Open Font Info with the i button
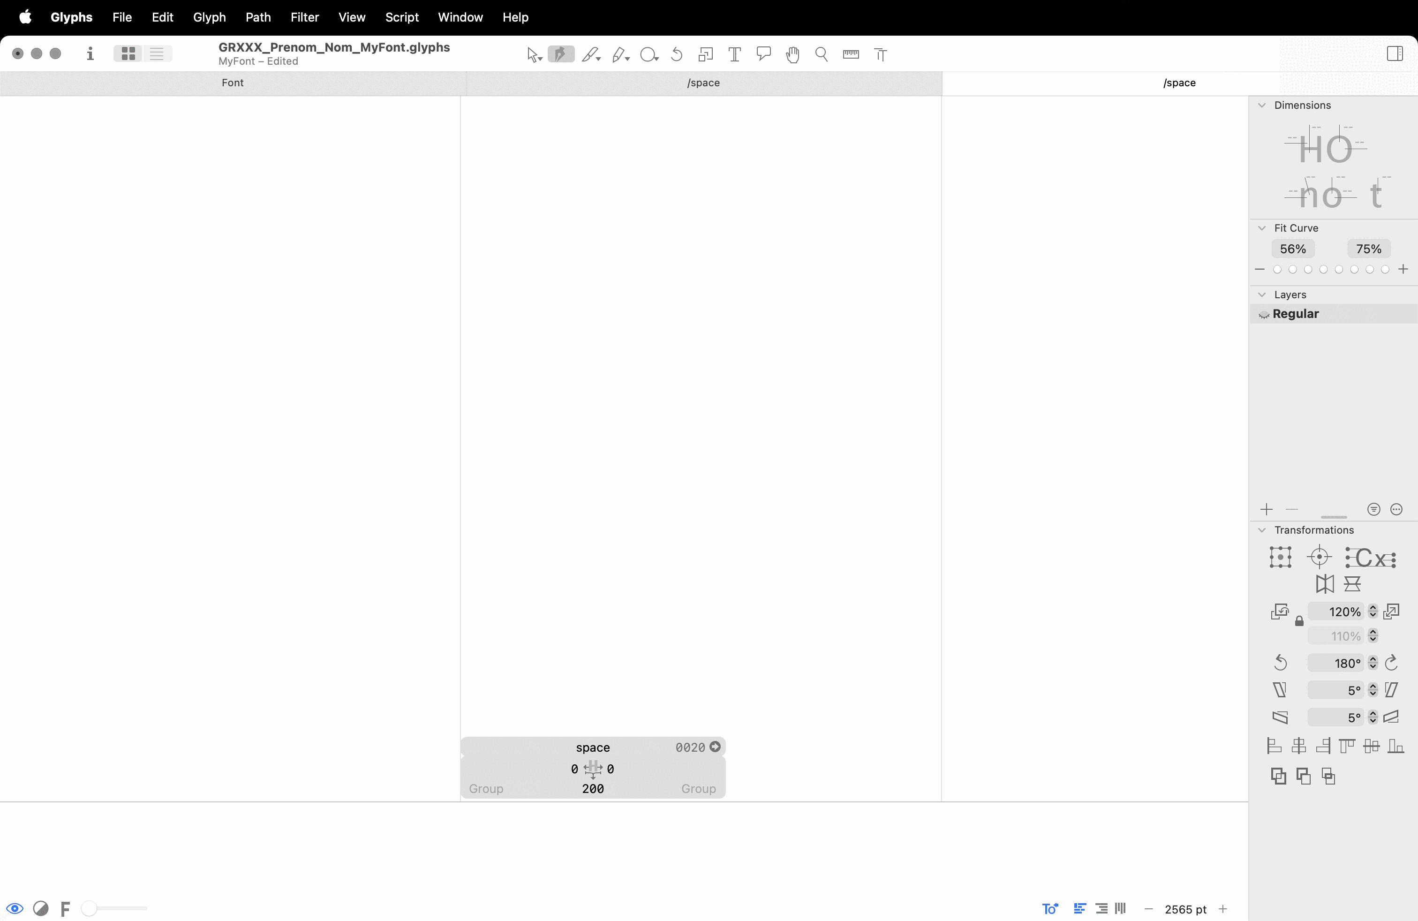The image size is (1418, 921). (x=90, y=53)
